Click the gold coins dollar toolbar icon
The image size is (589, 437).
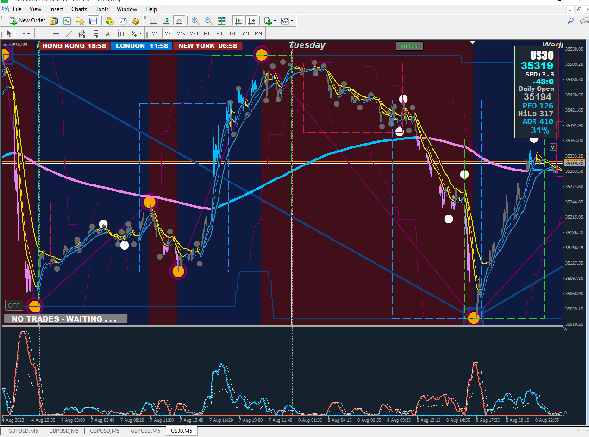(x=54, y=21)
